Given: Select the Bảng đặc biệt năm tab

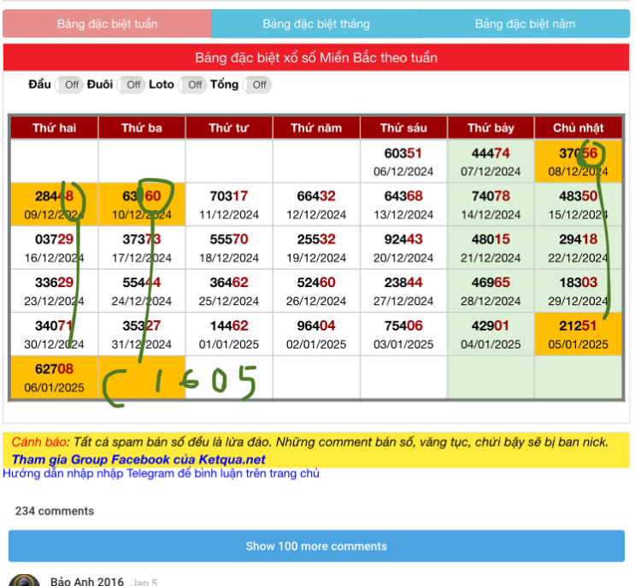Looking at the screenshot, I should point(525,24).
